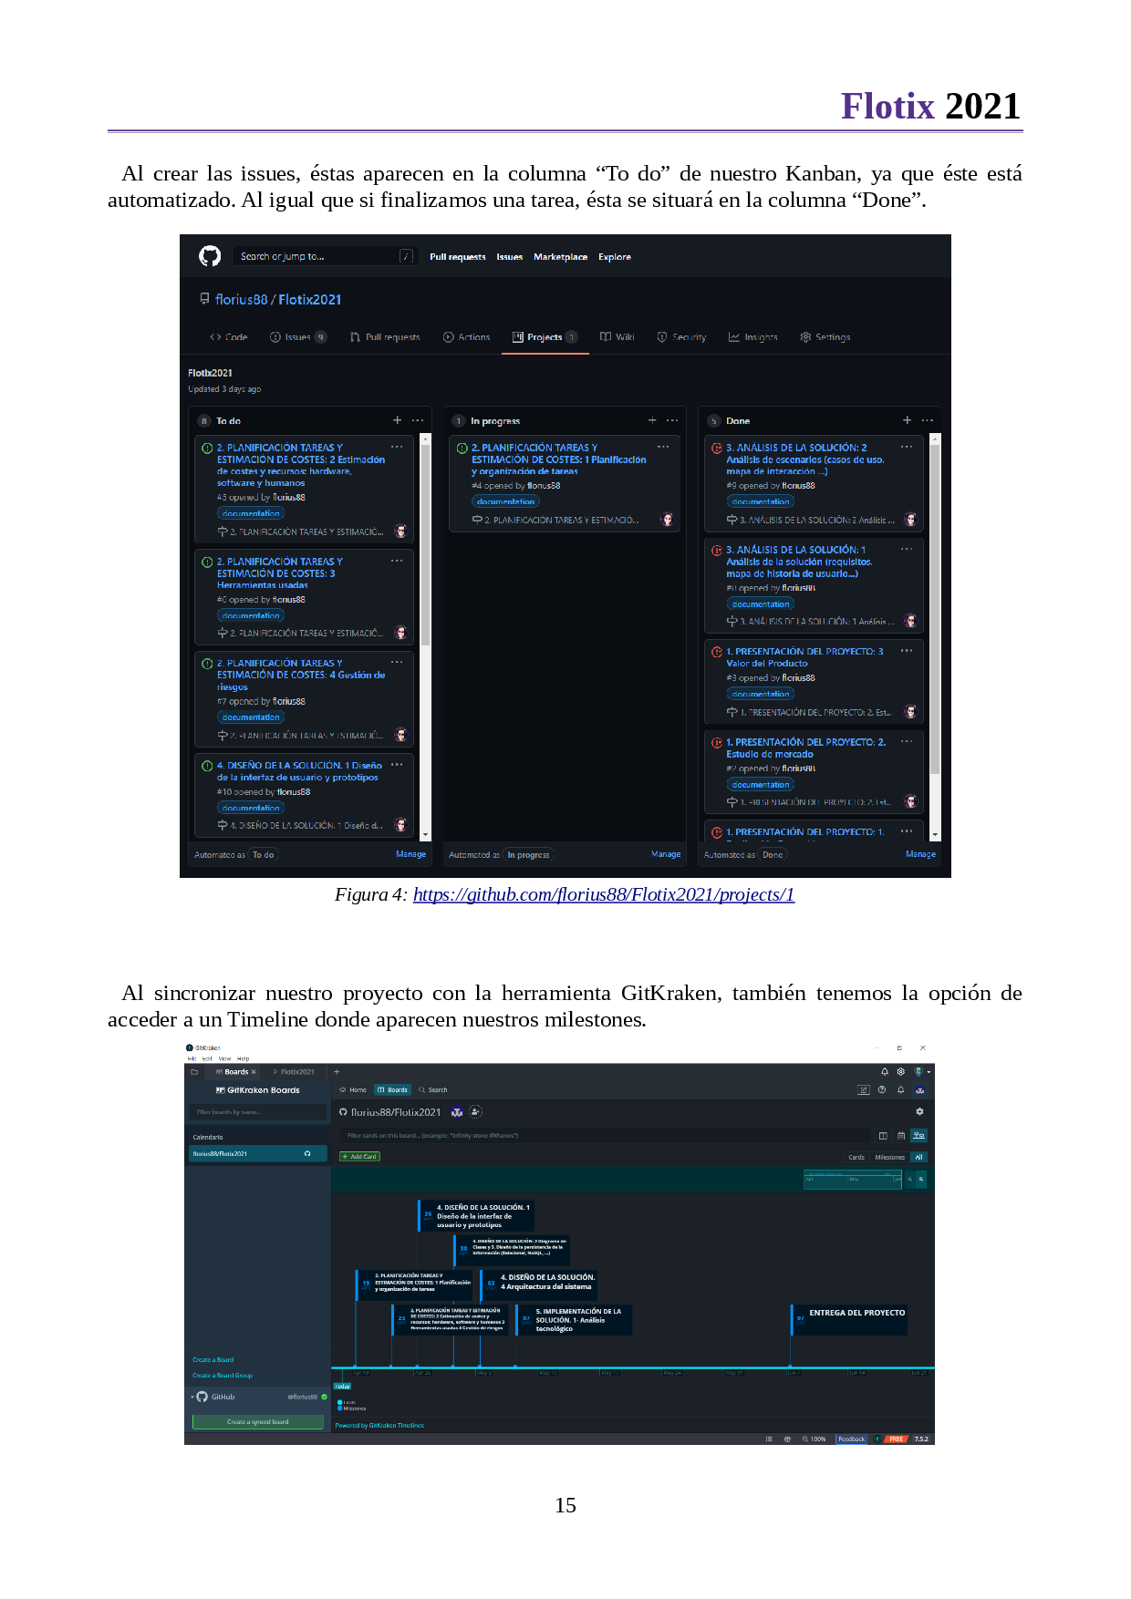Click documentation label on In progress card

coord(505,501)
